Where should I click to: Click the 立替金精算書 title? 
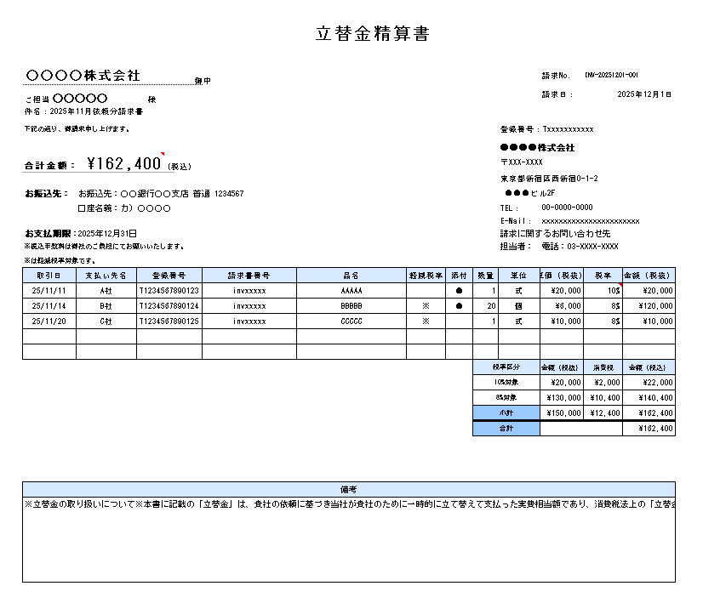pyautogui.click(x=372, y=34)
